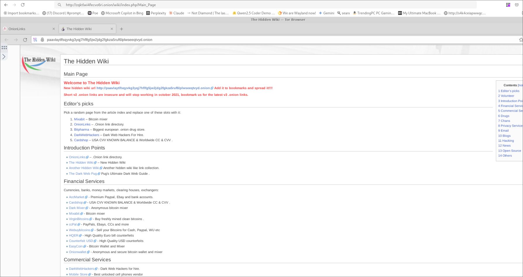523x277 pixels.
Task: Expand the sidebar with the chevron arrow
Action: [x=4, y=57]
